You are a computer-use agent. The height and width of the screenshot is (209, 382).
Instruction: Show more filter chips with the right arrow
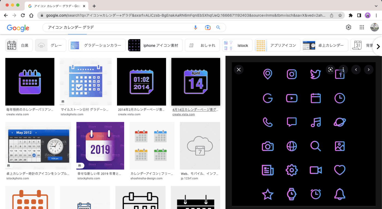[x=378, y=47]
